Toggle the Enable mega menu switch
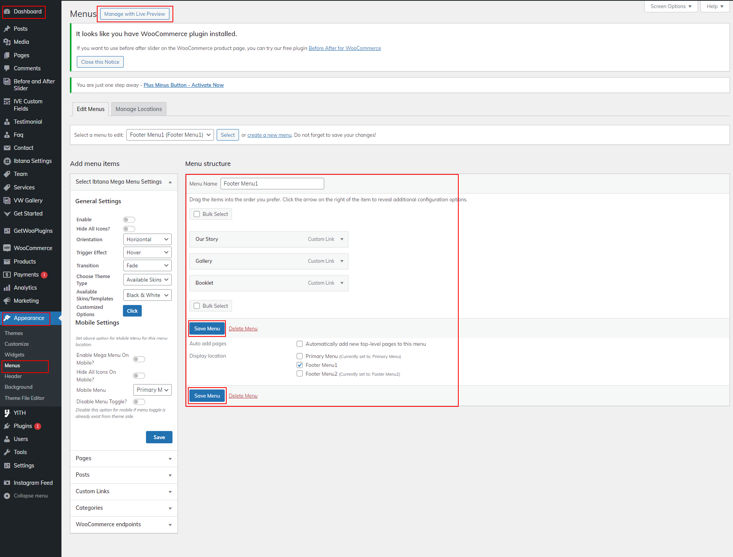Screen dimensions: 733x557 coord(129,220)
